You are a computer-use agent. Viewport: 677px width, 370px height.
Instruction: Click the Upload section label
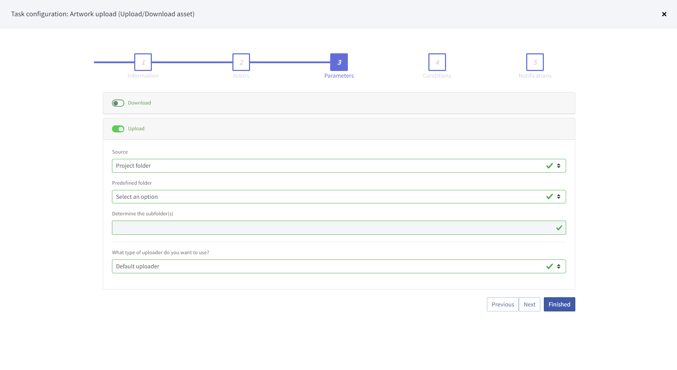click(136, 129)
